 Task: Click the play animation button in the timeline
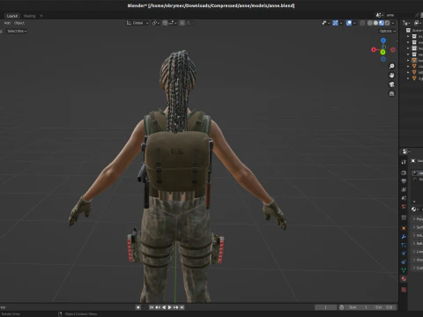pos(169,307)
